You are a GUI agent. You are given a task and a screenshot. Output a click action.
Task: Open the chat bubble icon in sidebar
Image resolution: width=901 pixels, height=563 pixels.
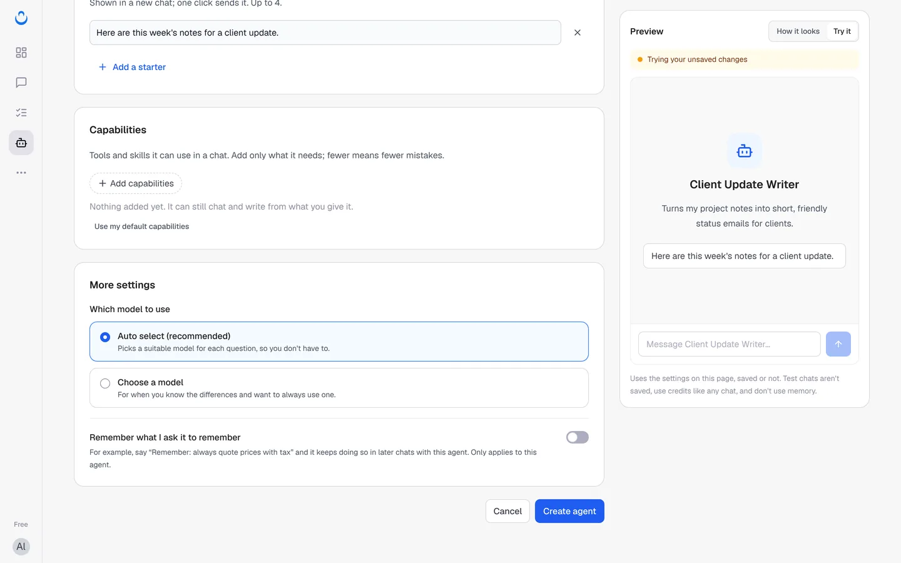(21, 83)
